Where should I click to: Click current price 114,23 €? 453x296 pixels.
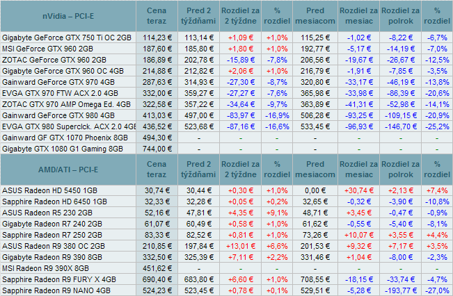click(157, 38)
